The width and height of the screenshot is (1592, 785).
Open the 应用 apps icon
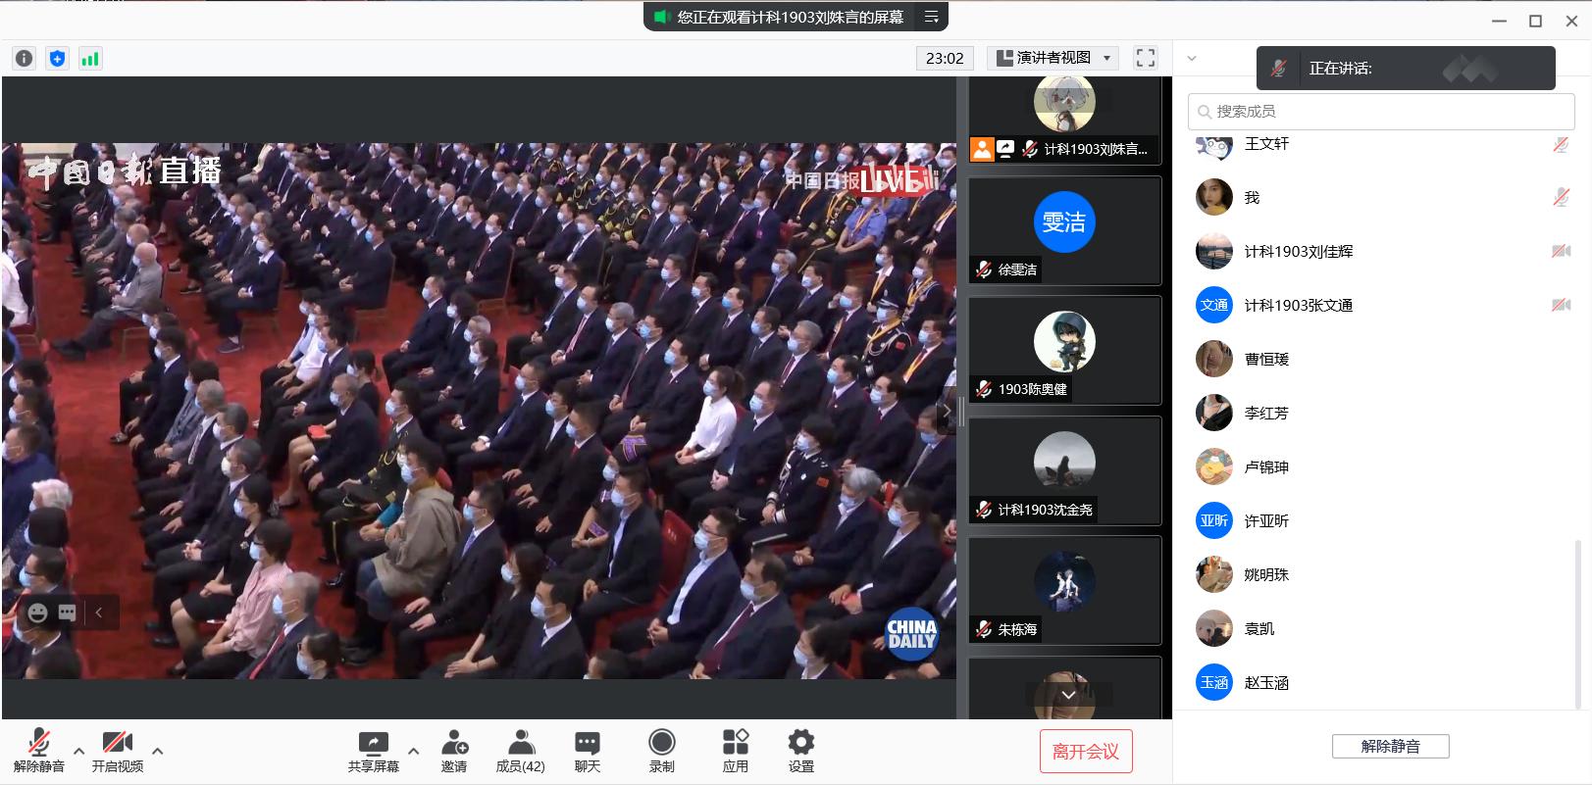click(x=735, y=751)
